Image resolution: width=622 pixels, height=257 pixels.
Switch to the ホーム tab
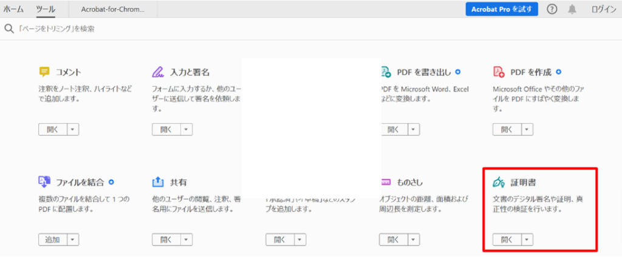point(13,9)
